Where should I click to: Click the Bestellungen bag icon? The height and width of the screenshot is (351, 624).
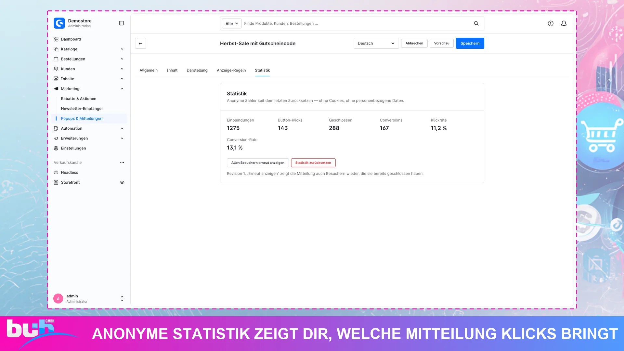(x=56, y=59)
